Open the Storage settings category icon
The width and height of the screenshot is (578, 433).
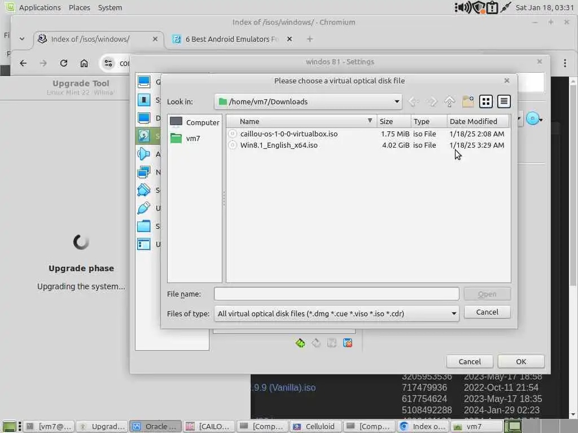(144, 136)
